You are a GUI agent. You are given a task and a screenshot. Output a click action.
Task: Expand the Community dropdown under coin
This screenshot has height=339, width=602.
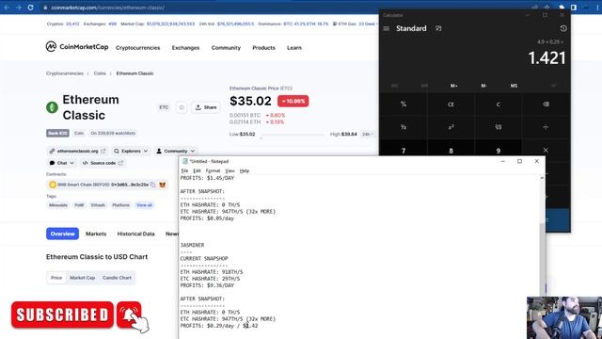(176, 151)
